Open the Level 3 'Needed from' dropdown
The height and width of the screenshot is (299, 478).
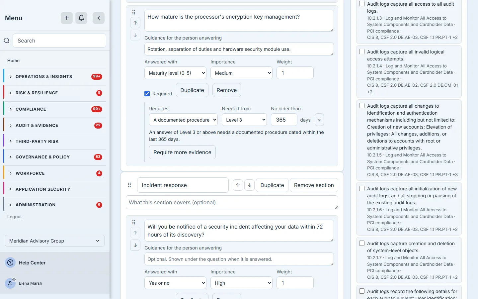click(244, 120)
